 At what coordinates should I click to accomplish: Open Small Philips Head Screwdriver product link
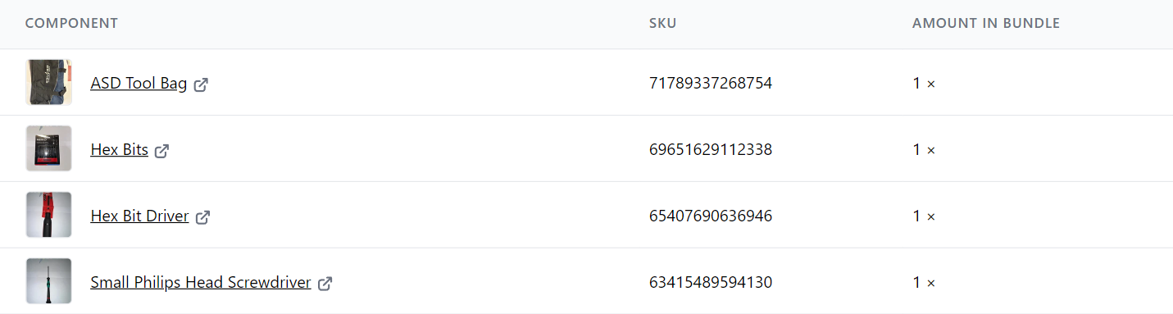(201, 283)
